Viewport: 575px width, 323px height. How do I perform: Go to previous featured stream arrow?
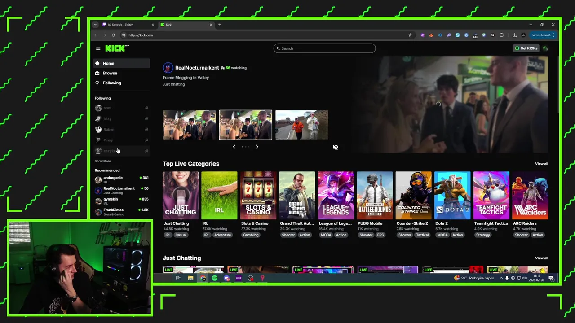tap(234, 147)
